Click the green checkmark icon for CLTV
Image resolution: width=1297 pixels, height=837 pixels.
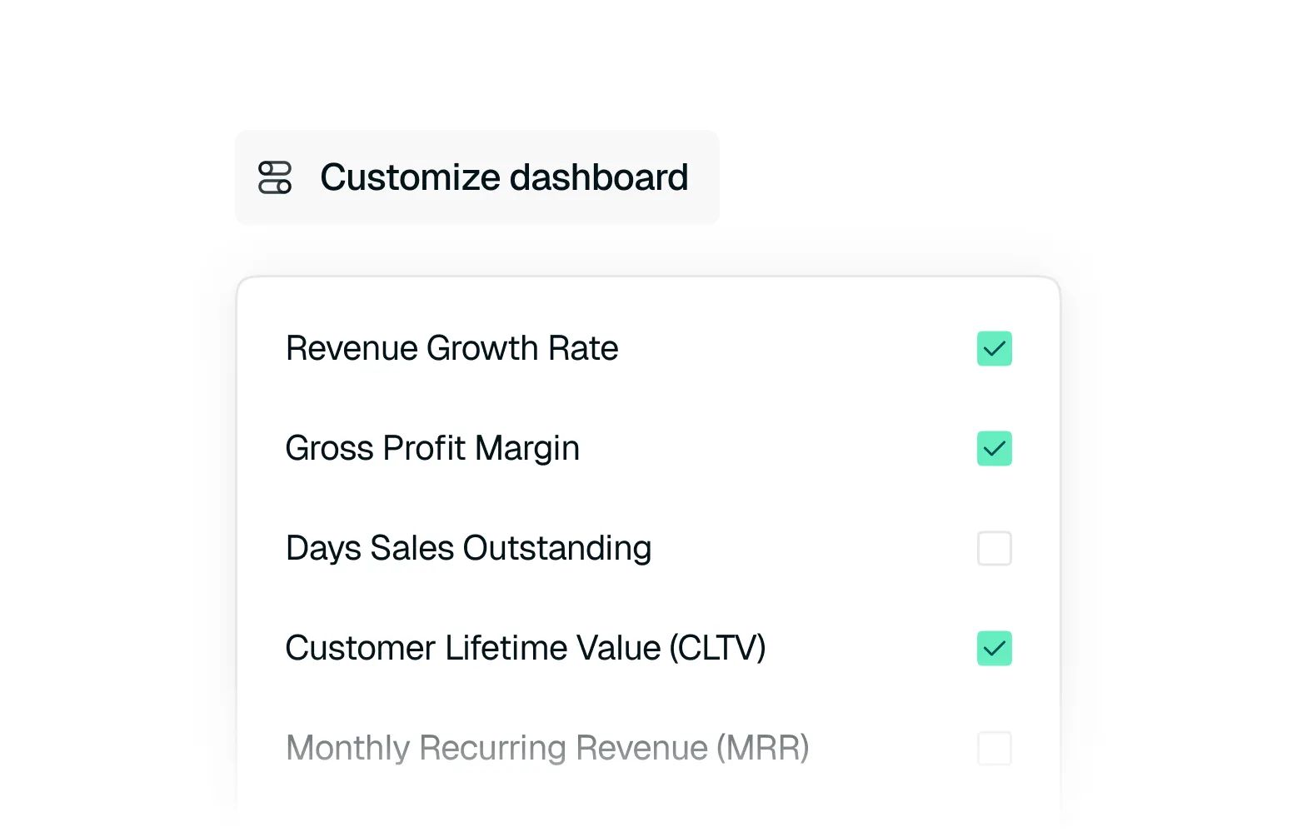pyautogui.click(x=994, y=649)
